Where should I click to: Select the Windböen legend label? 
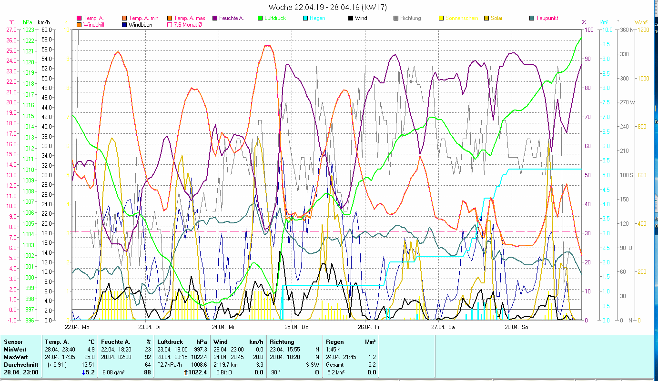point(140,24)
